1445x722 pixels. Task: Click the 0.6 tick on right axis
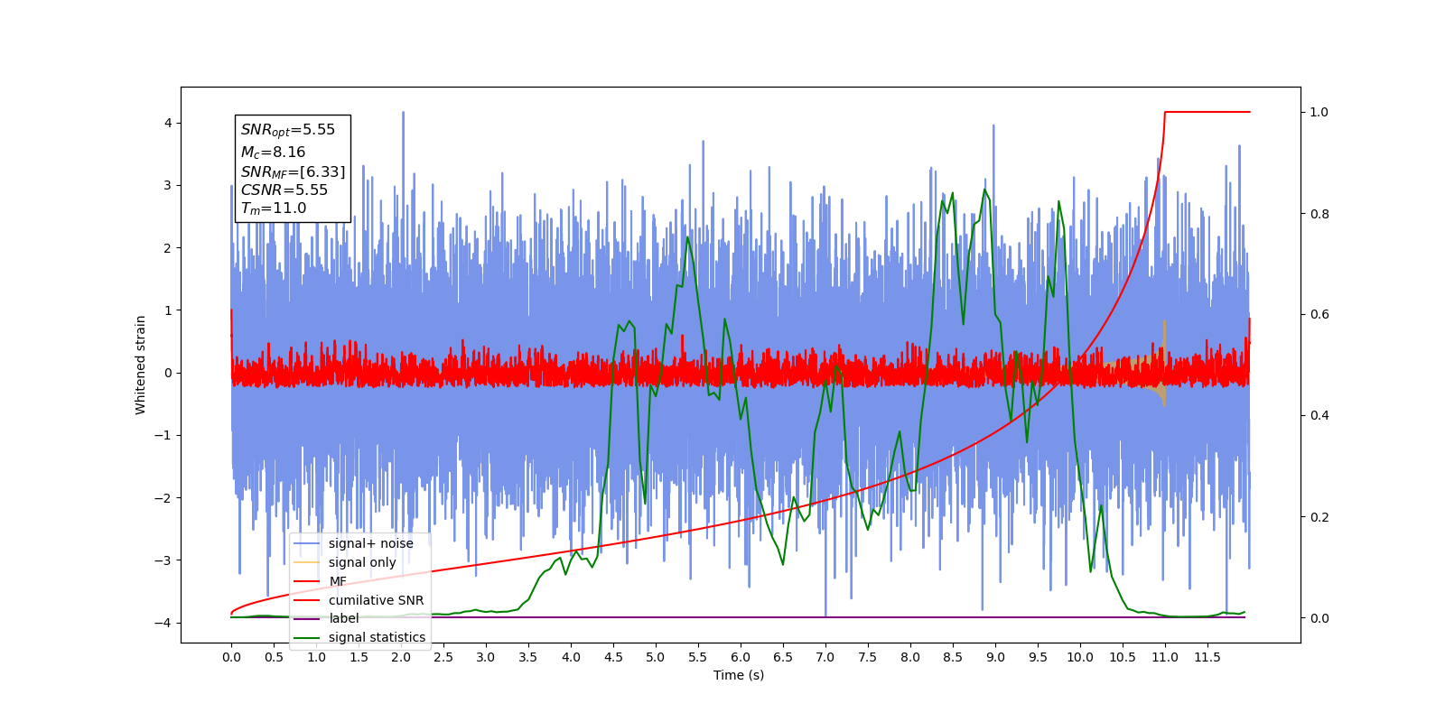click(x=1319, y=315)
